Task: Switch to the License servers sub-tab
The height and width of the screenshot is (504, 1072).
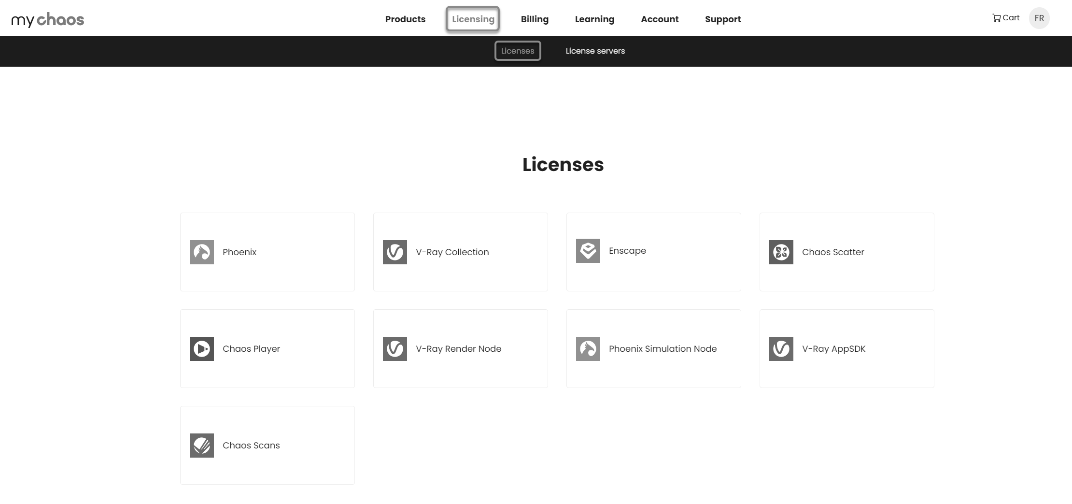Action: tap(595, 51)
